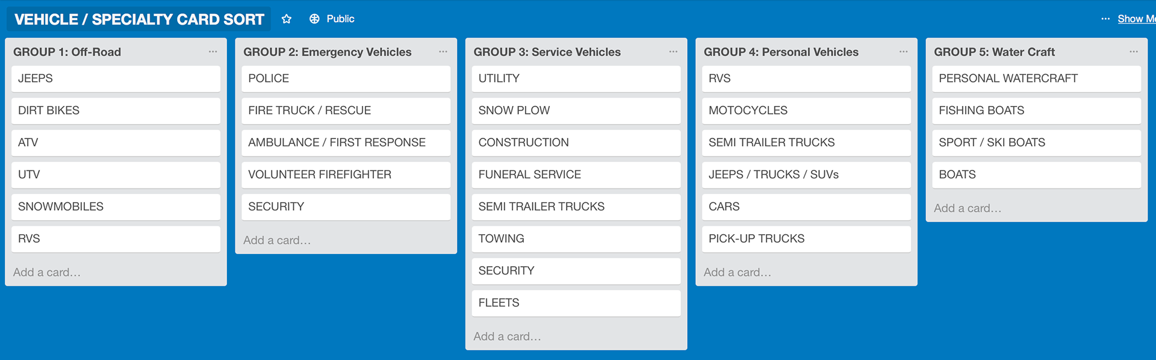Add a card to the Water Craft list
1156x360 pixels.
point(968,208)
